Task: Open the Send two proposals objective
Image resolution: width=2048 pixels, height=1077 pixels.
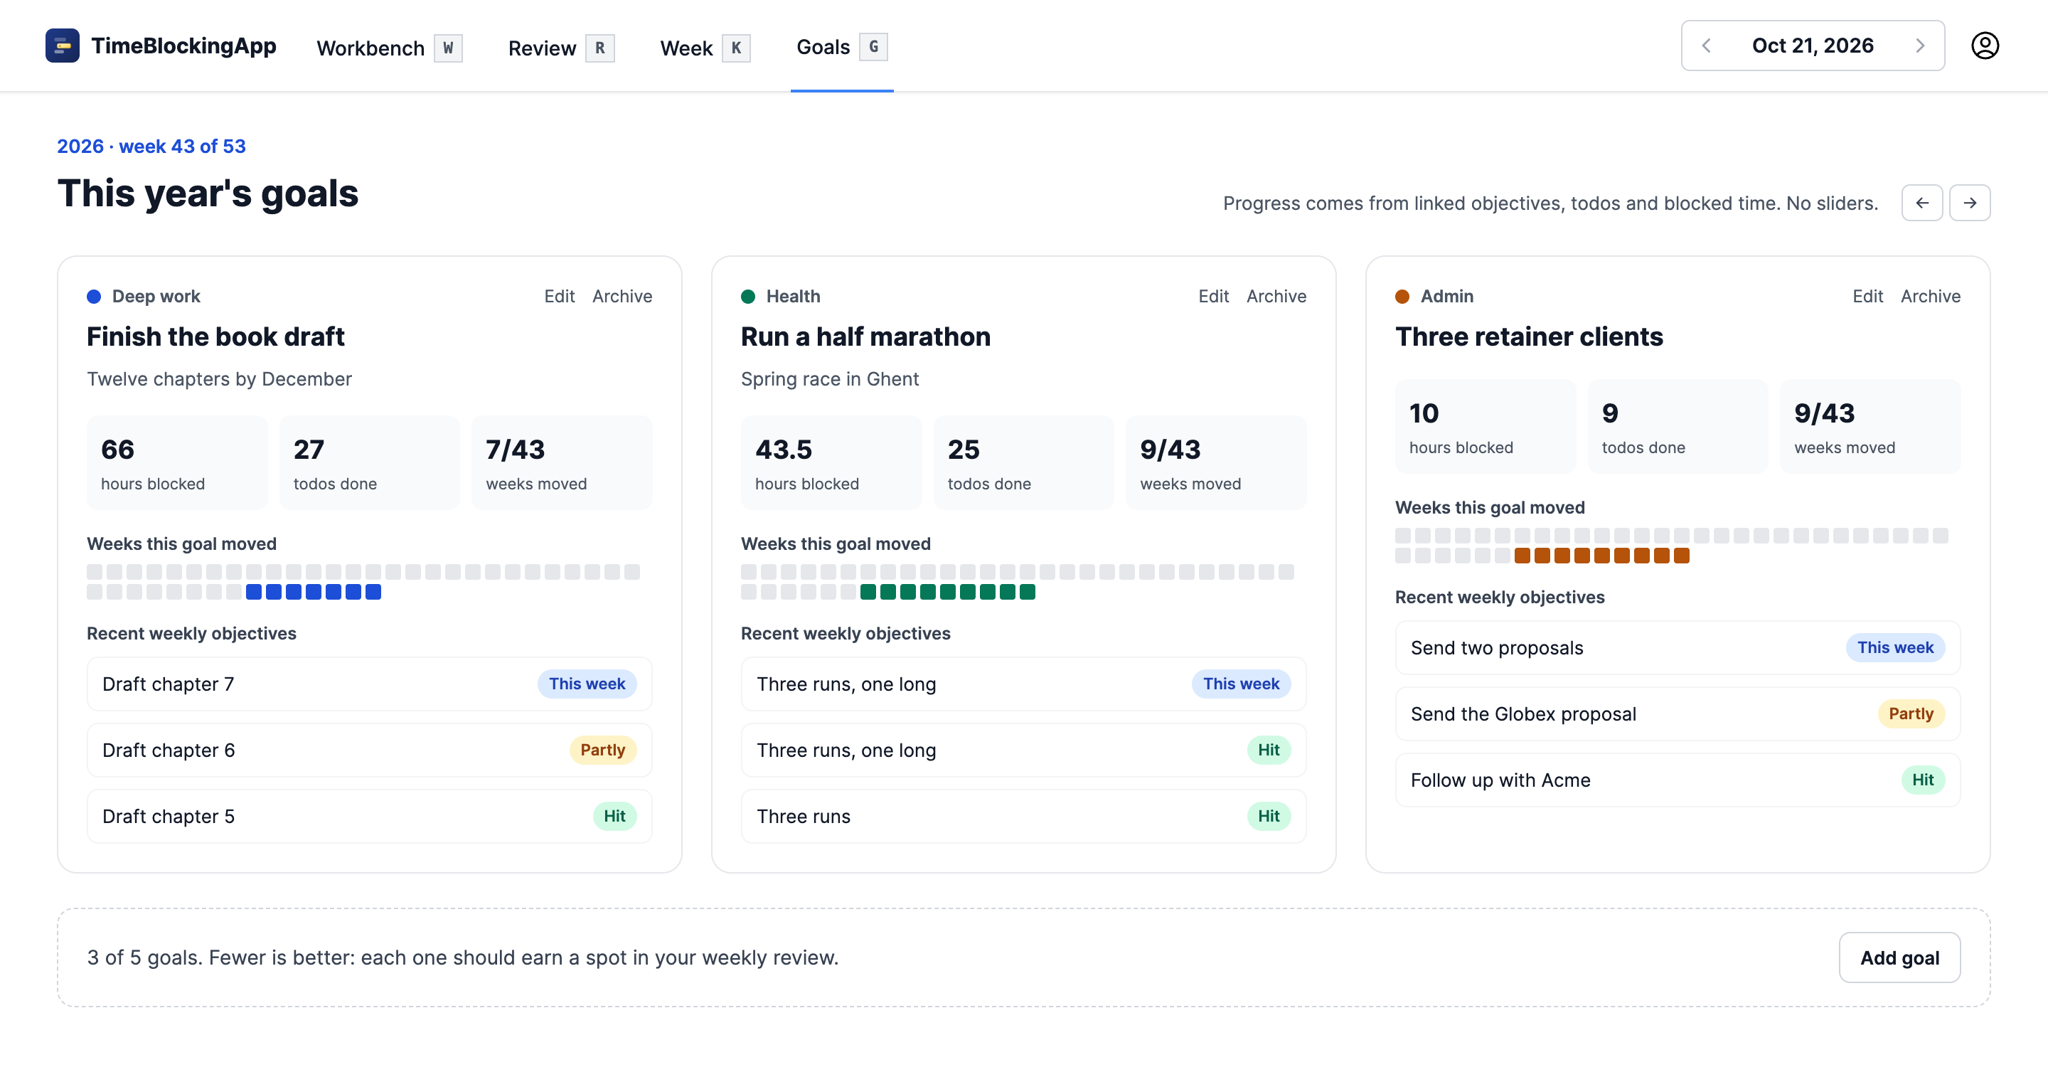Action: [1678, 647]
